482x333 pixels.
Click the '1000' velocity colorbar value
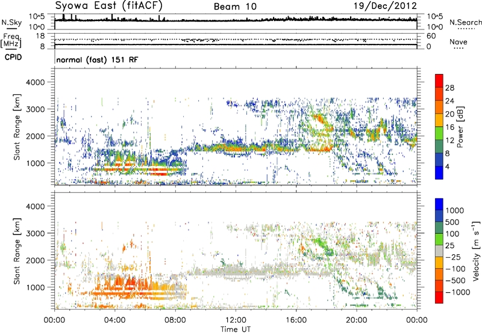455,210
